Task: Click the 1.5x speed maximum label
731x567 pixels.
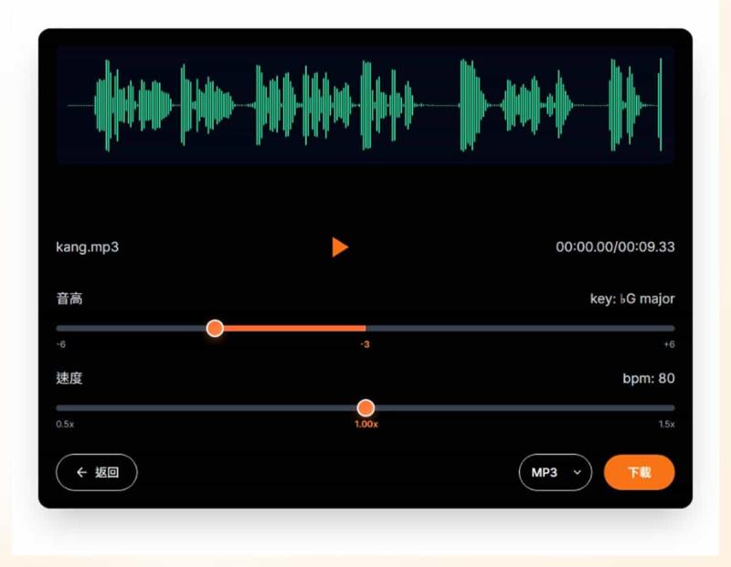Action: click(x=667, y=424)
